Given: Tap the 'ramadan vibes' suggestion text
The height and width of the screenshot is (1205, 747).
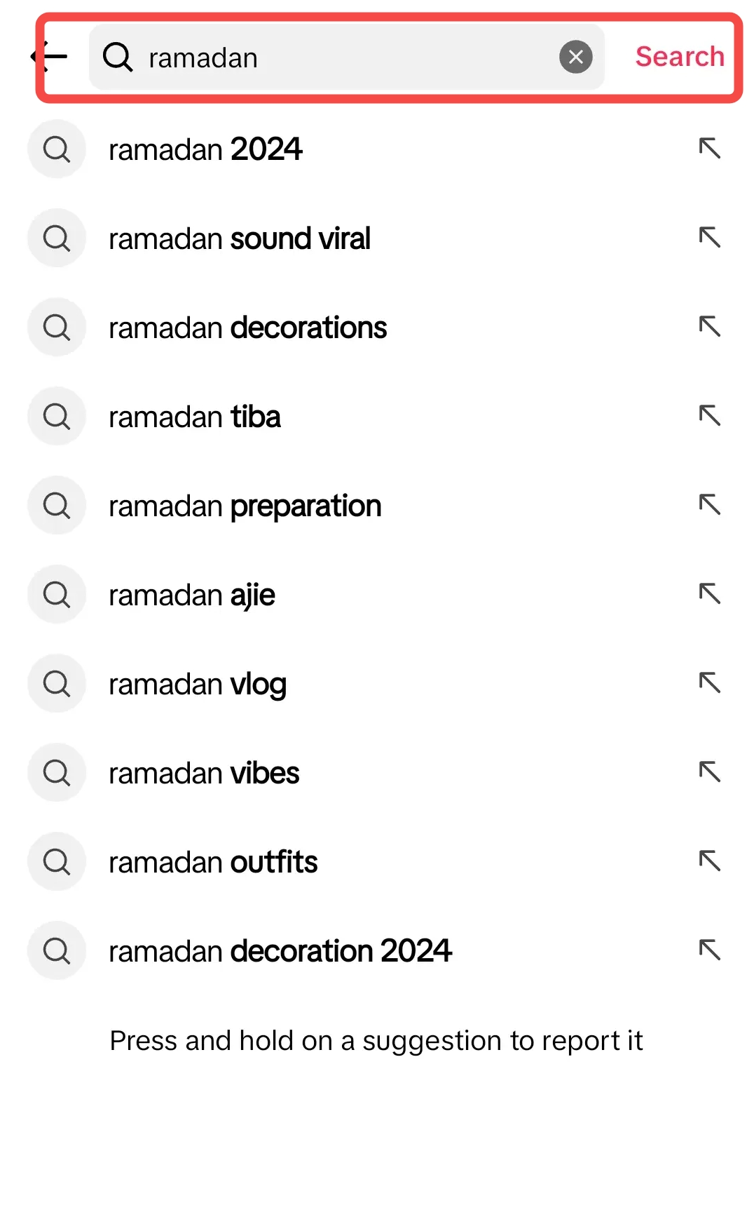Looking at the screenshot, I should pos(204,773).
